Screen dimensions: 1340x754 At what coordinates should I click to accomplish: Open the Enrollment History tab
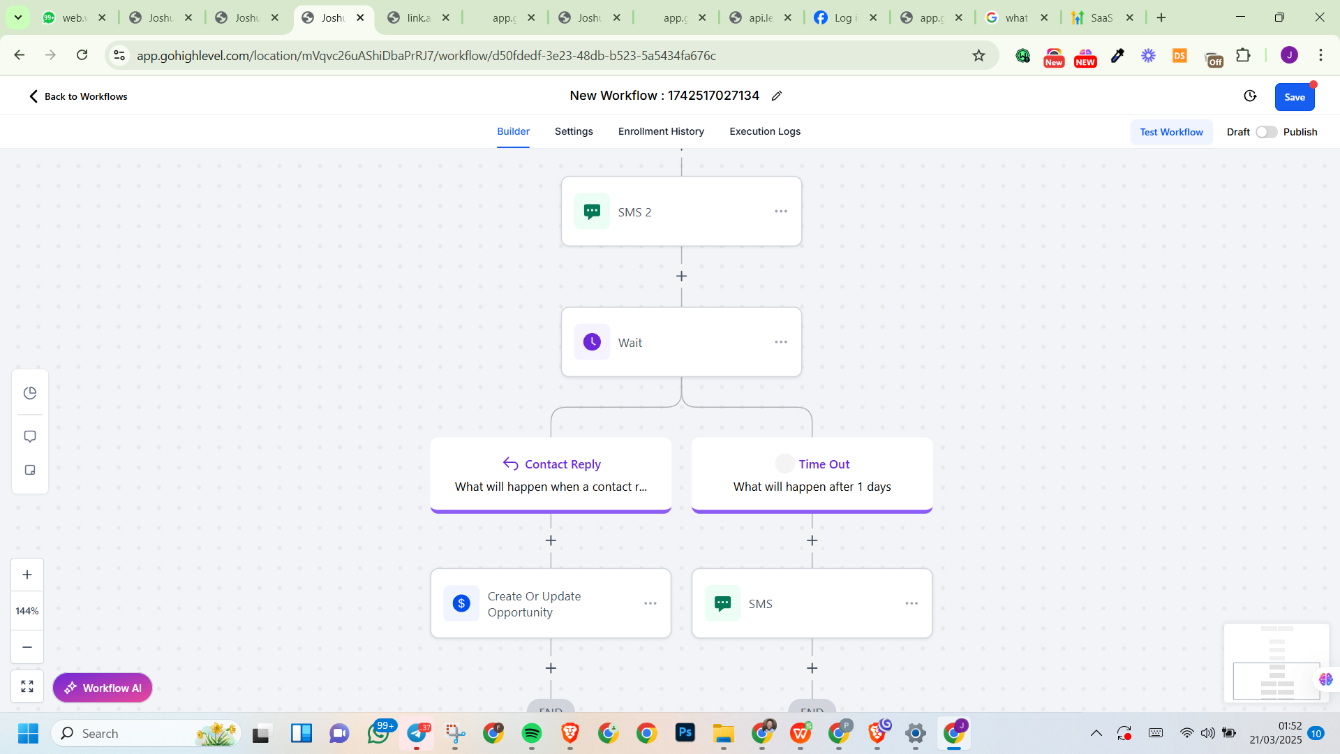tap(661, 131)
